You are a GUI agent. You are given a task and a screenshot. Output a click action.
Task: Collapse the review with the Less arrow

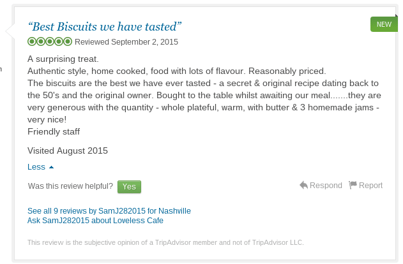(x=51, y=167)
